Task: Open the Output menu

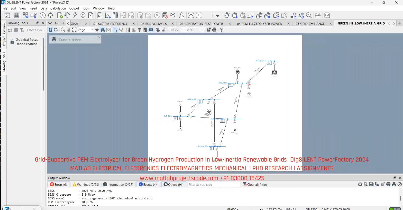Action: point(74,8)
